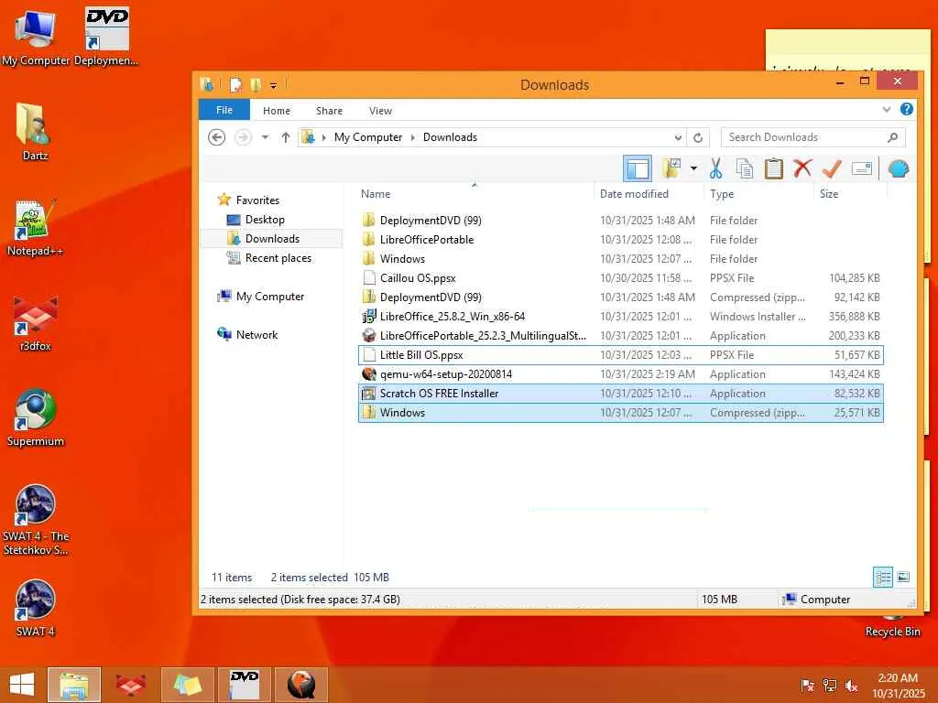Screen dimensions: 938x703
Task: Open the recent locations dropdown arrow
Action: point(265,137)
